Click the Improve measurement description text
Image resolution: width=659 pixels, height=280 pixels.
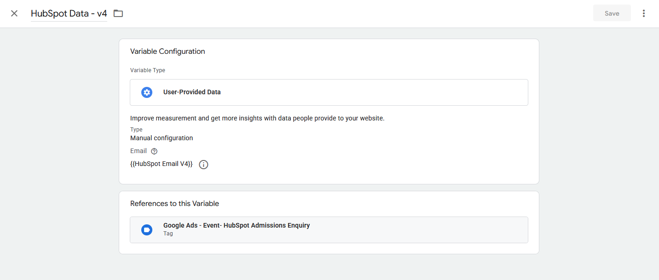click(257, 118)
